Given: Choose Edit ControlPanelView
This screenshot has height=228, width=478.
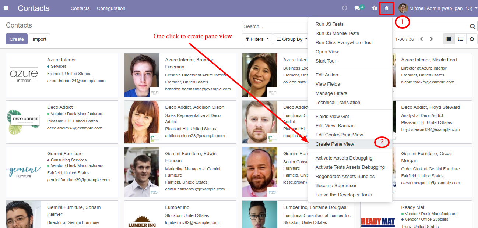Looking at the screenshot, I should coord(339,135).
